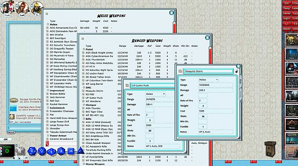
Task: Collapse the Melee group in Melee Weapons
Action: [x=48, y=24]
